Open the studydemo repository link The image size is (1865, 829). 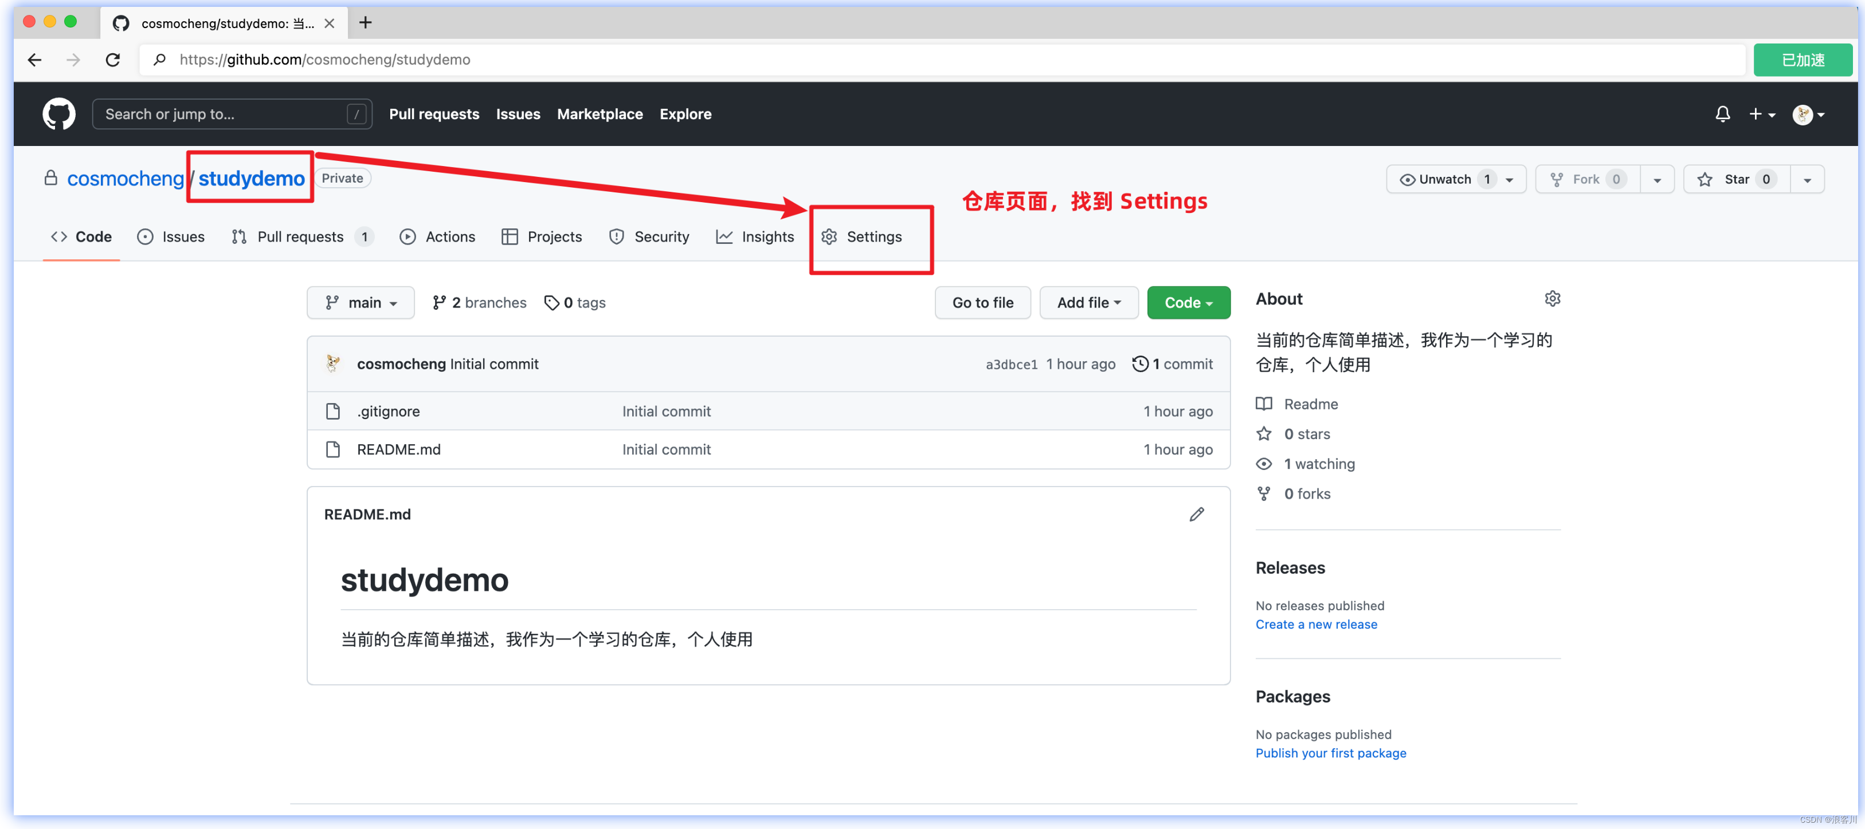251,178
